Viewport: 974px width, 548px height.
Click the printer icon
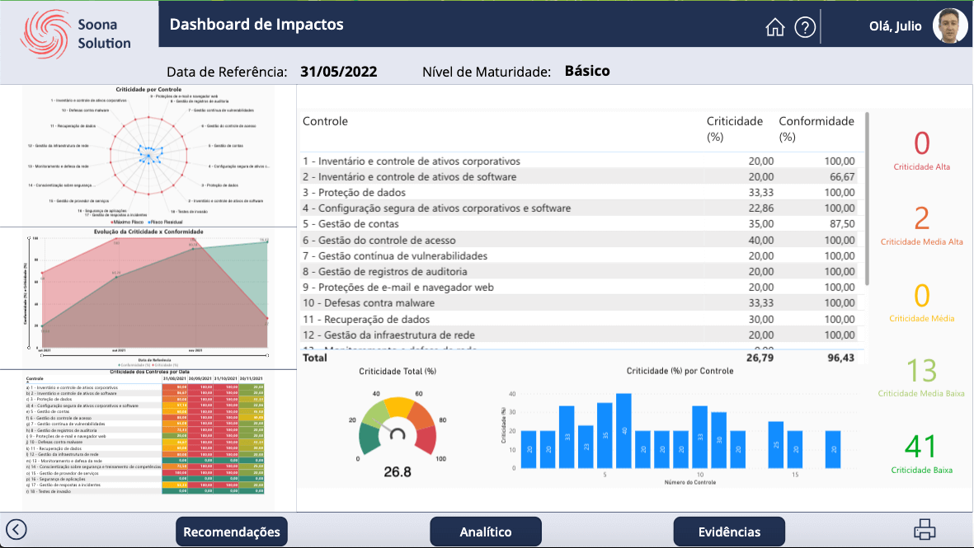click(x=925, y=530)
